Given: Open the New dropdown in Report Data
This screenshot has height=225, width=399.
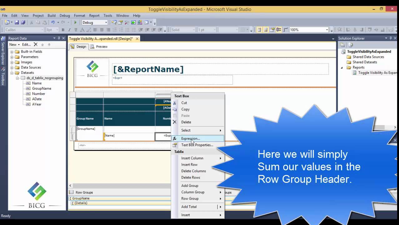Looking at the screenshot, I should click(x=14, y=44).
